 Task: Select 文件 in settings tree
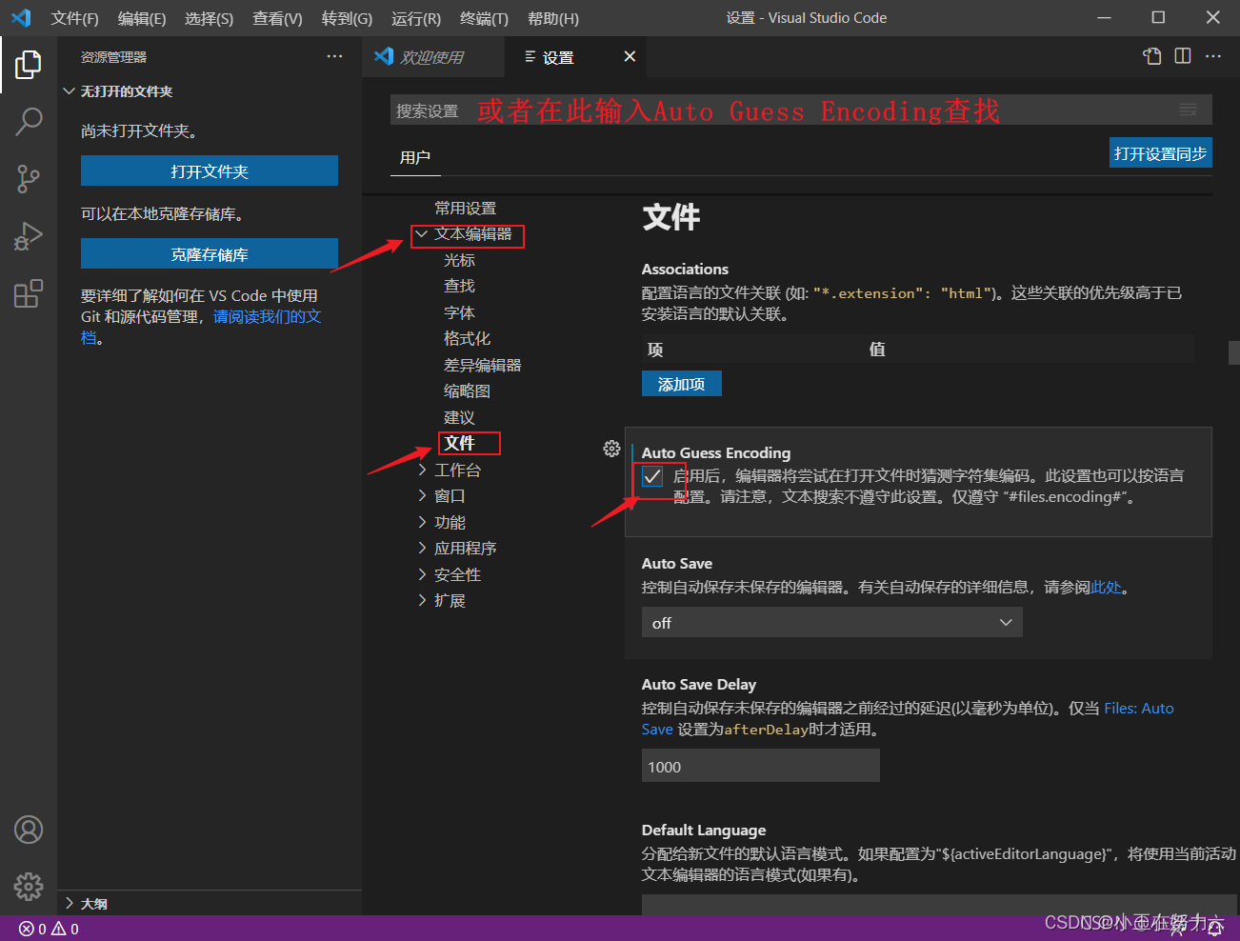pos(459,443)
